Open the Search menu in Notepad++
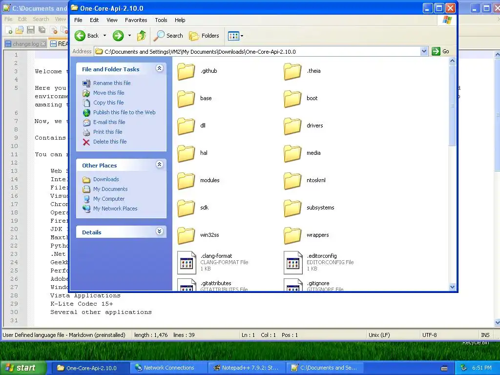Screen dimensions: 500x375 click(41, 19)
